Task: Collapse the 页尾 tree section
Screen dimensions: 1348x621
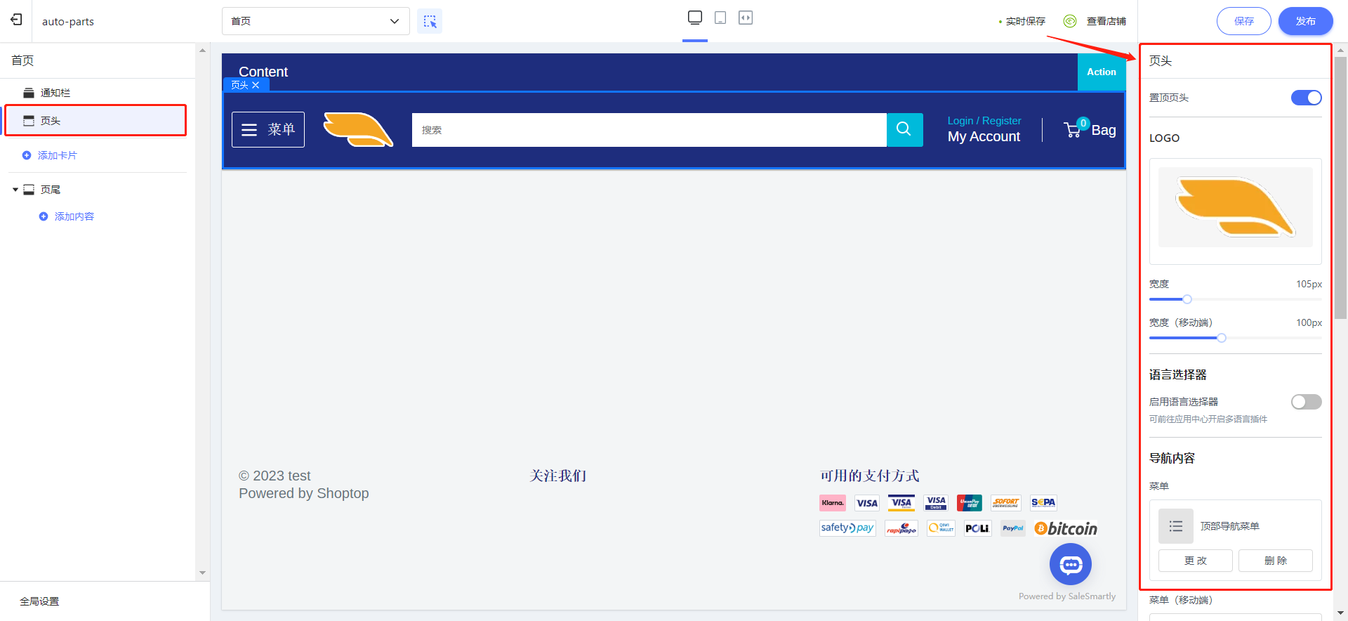Action: click(15, 190)
